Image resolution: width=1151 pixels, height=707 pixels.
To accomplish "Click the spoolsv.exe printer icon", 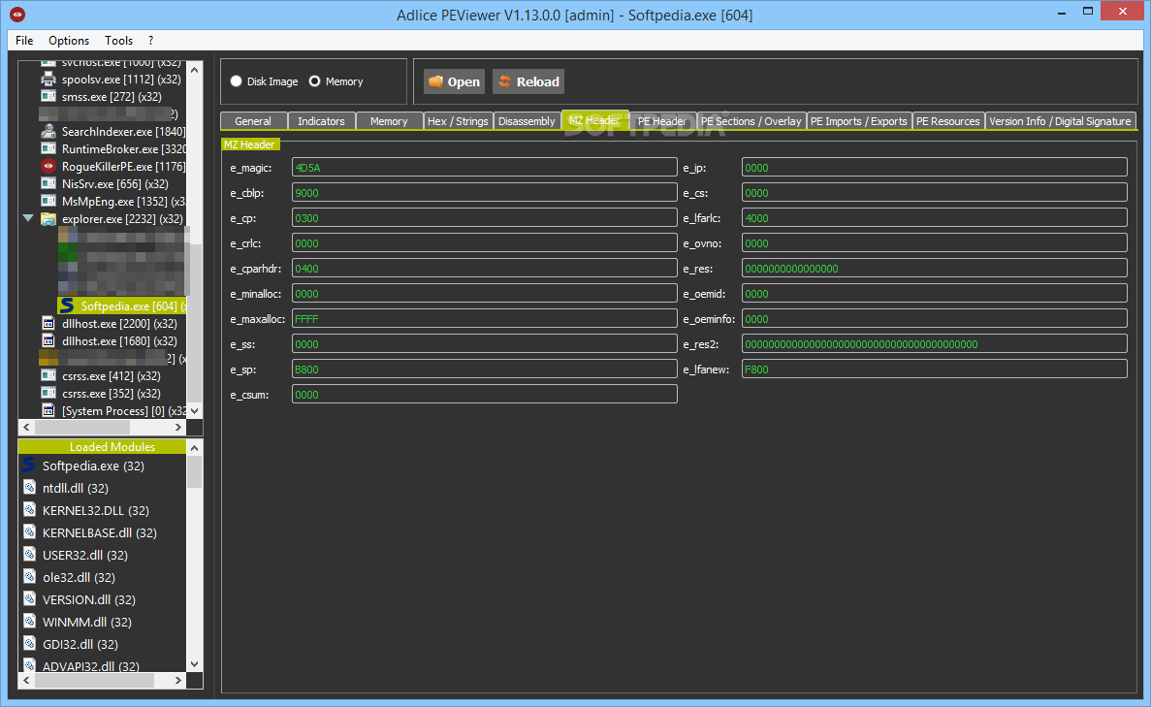I will pyautogui.click(x=48, y=79).
